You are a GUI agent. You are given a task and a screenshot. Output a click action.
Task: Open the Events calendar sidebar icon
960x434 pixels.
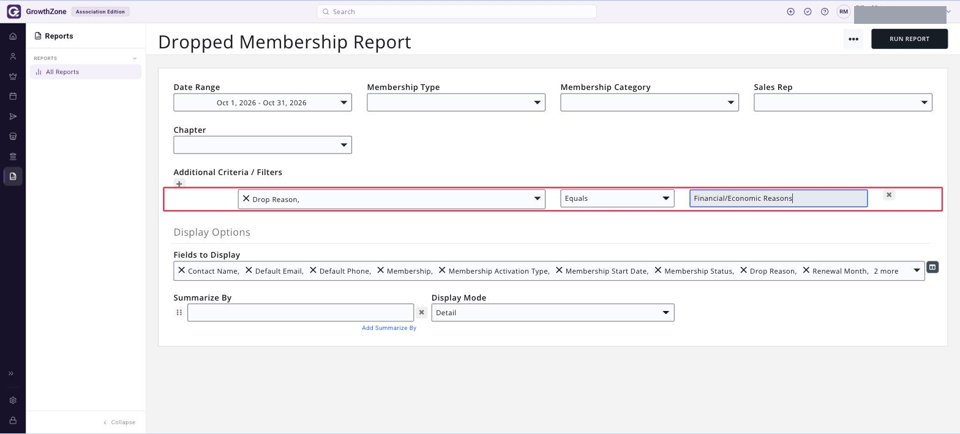13,96
